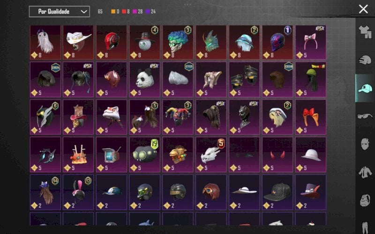Open the pants category at sidebar bottom
Screen dimensions: 375x234
pyautogui.click(x=365, y=227)
